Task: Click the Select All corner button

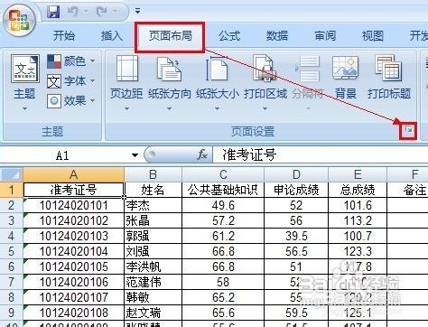Action: (12, 174)
